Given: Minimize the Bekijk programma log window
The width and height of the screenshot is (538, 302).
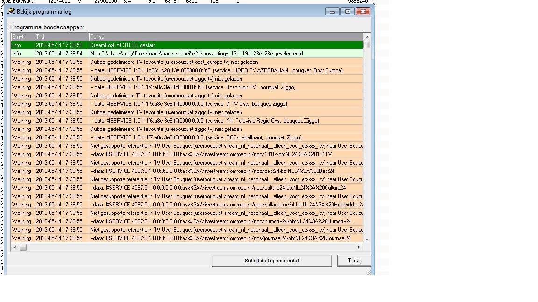Looking at the screenshot, I should [x=332, y=12].
